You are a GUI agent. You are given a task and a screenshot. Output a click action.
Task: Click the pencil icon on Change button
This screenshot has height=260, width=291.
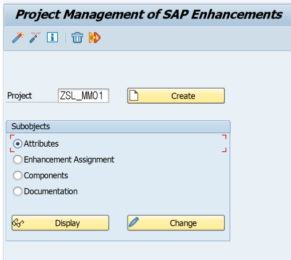(x=133, y=222)
